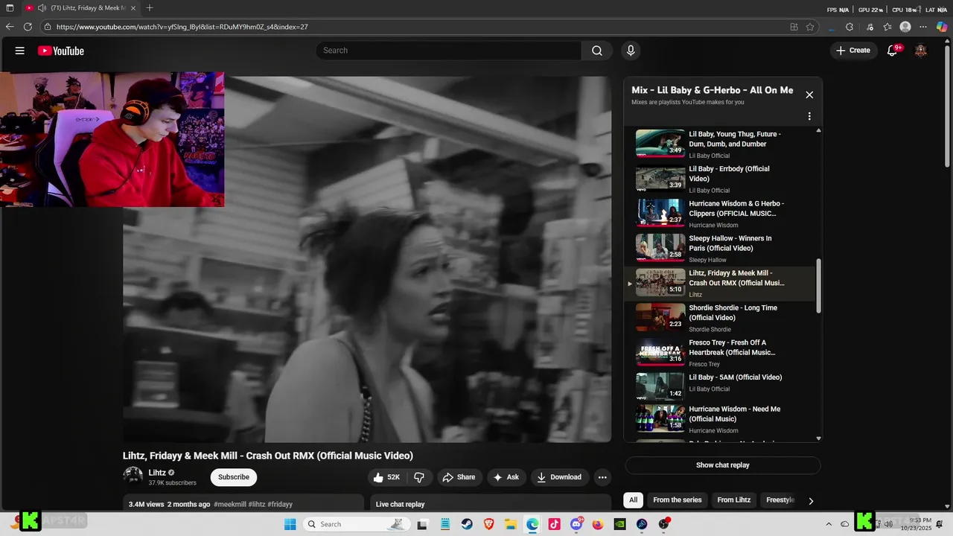Click the playlist scrollbar down arrow
Viewport: 953px width, 536px height.
coord(819,438)
